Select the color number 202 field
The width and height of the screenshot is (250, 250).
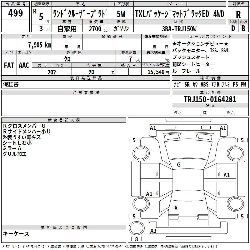[52, 72]
